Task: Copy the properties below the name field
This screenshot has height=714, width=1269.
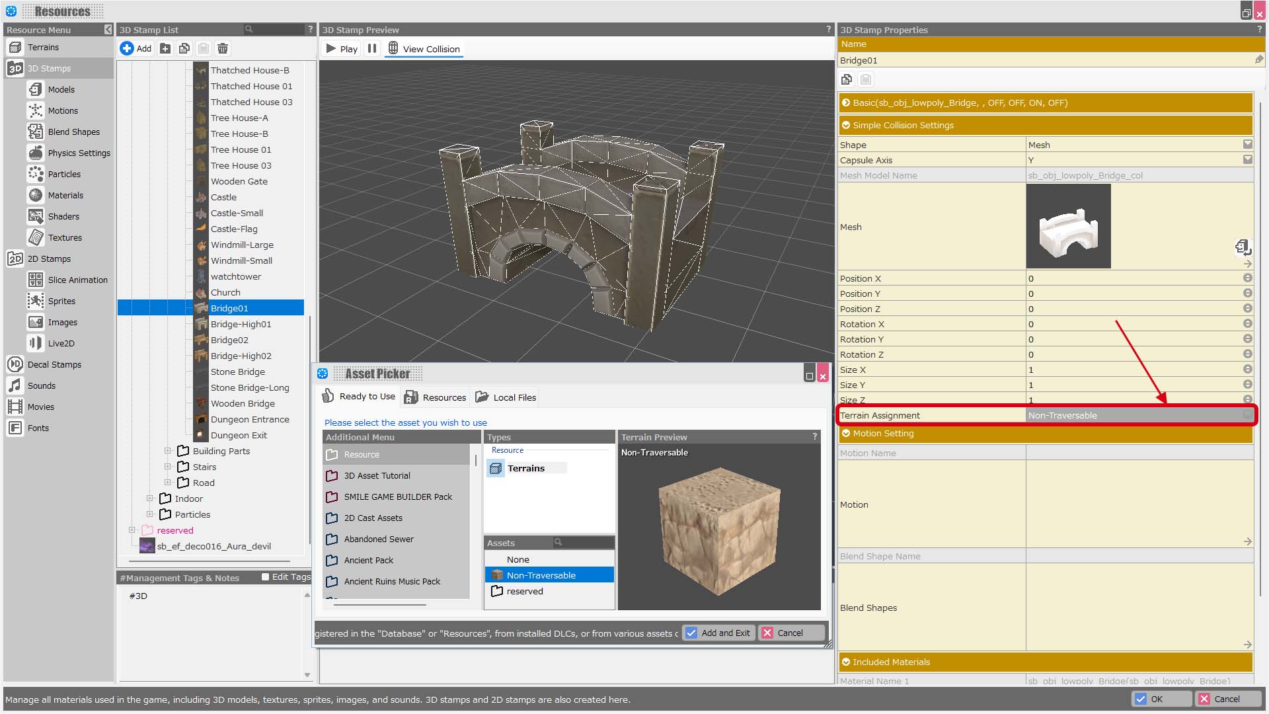Action: tap(847, 80)
